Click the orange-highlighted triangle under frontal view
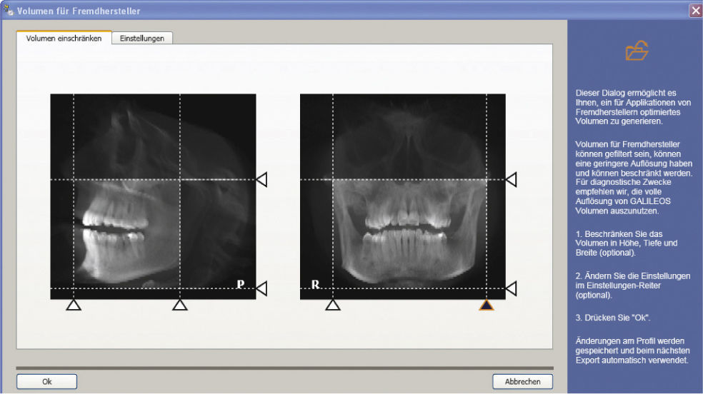The image size is (703, 394). point(487,305)
